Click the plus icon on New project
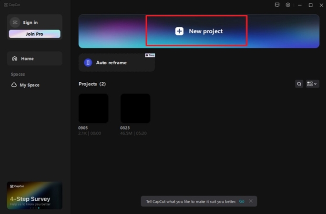 tap(179, 31)
